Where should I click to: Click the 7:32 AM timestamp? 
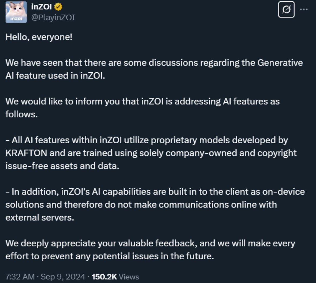coord(20,277)
